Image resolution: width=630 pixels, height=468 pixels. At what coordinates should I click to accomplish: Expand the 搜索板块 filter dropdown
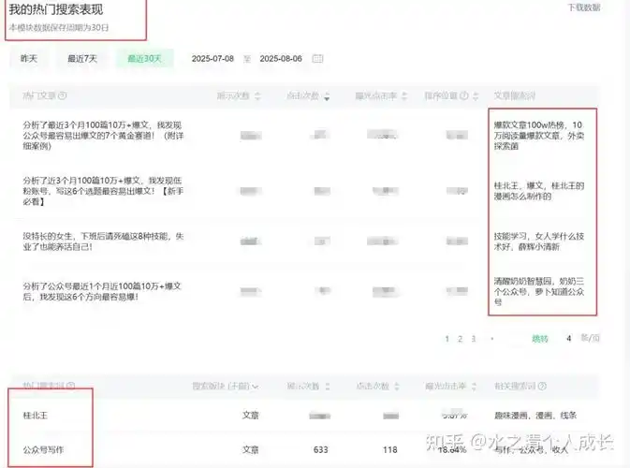point(226,387)
